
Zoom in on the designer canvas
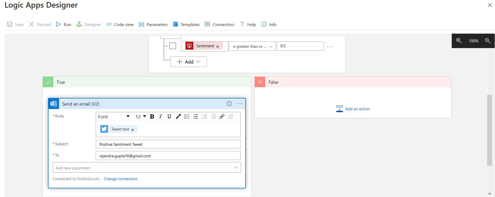(x=459, y=41)
